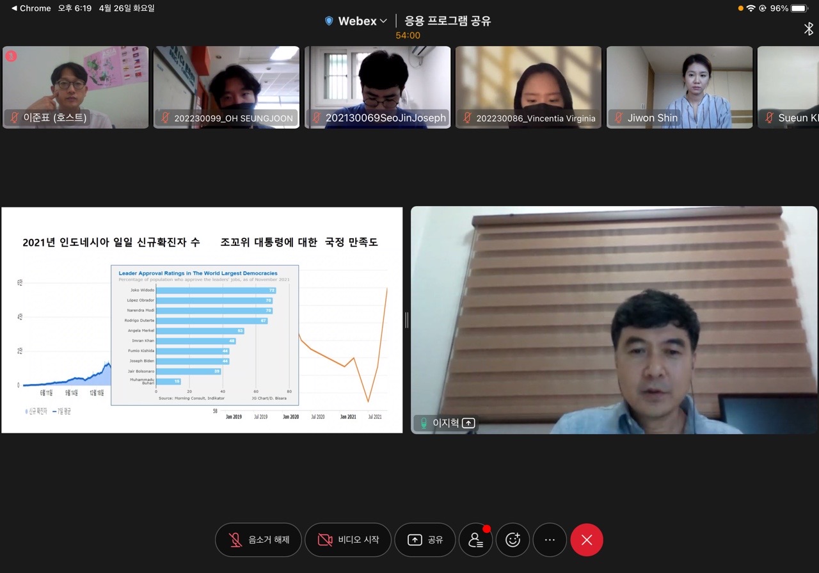The height and width of the screenshot is (573, 819).
Task: Go back to Chrome via back arrow
Action: click(14, 8)
